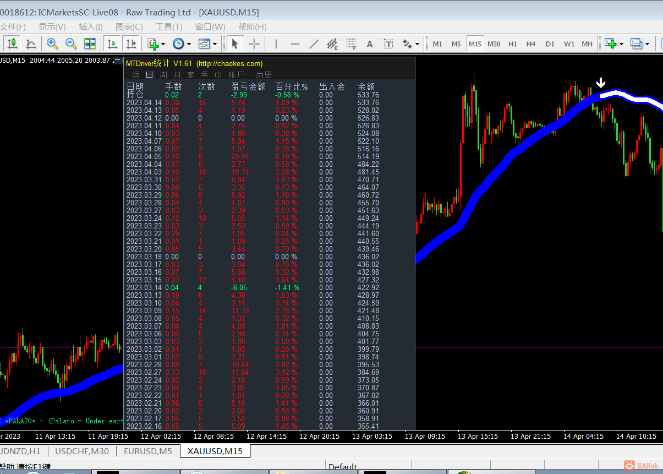This screenshot has height=474, width=663.
Task: Select the arrows objects tool
Action: point(407,43)
